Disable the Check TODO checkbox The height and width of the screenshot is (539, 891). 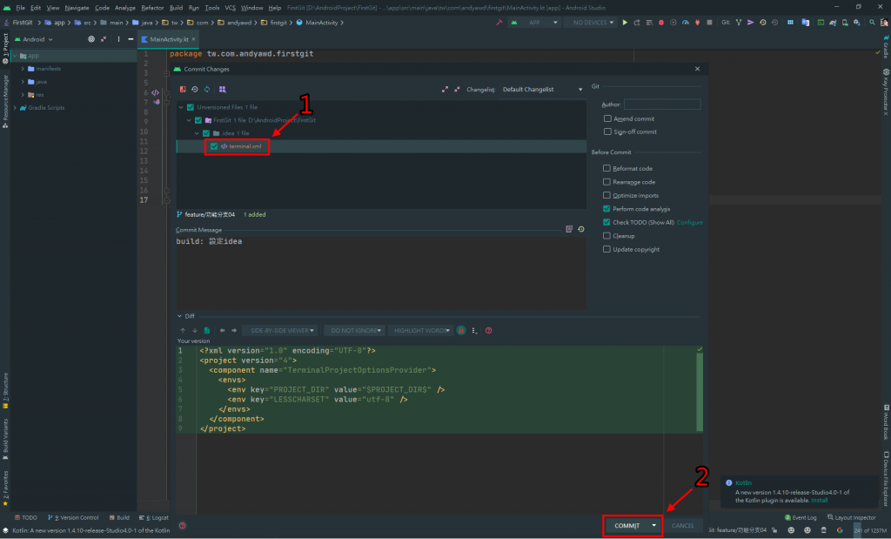click(606, 222)
